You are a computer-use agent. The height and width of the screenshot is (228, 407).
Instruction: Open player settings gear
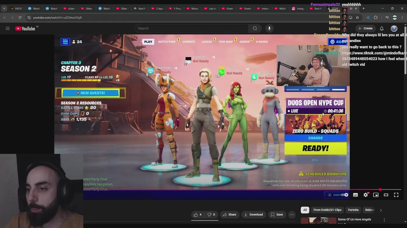pos(366,195)
